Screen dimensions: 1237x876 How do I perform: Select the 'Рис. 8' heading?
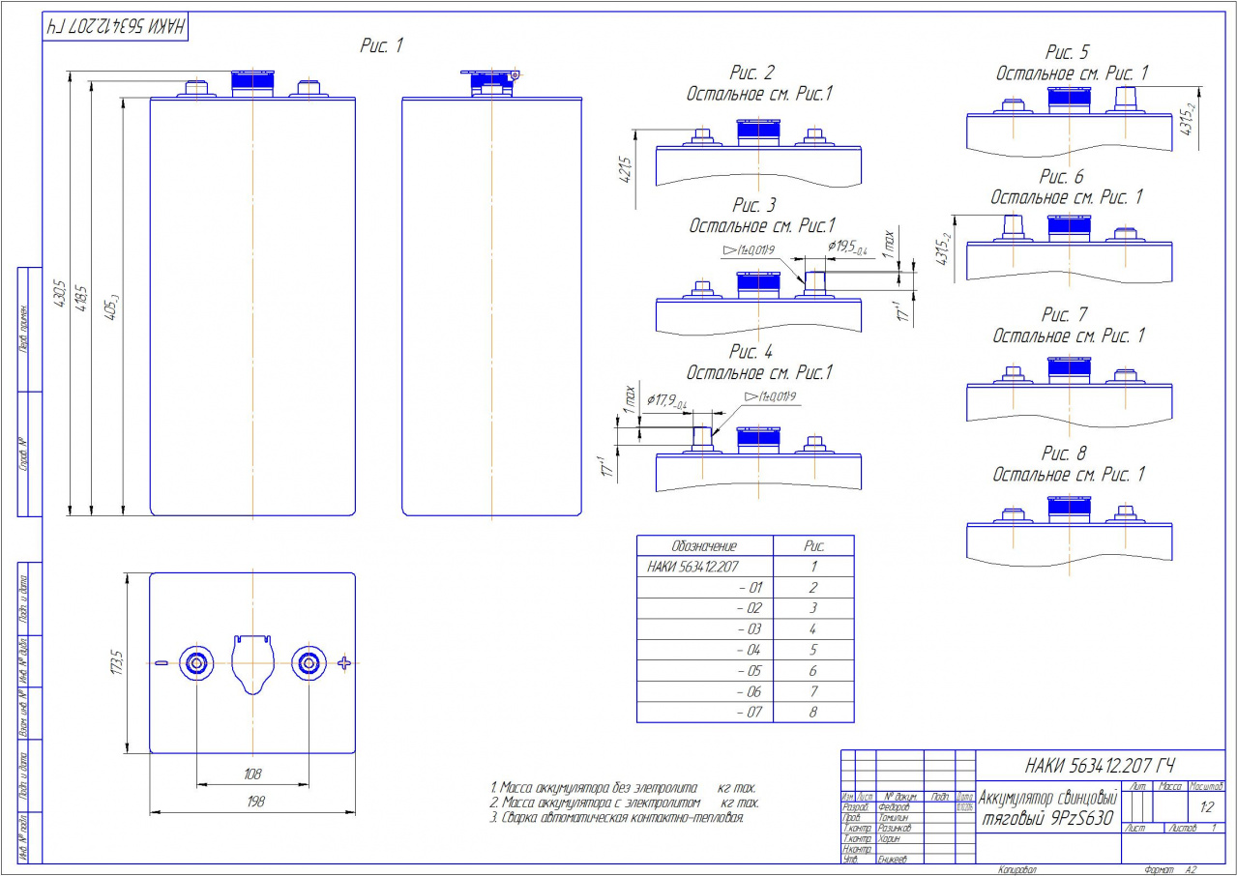pyautogui.click(x=1064, y=453)
